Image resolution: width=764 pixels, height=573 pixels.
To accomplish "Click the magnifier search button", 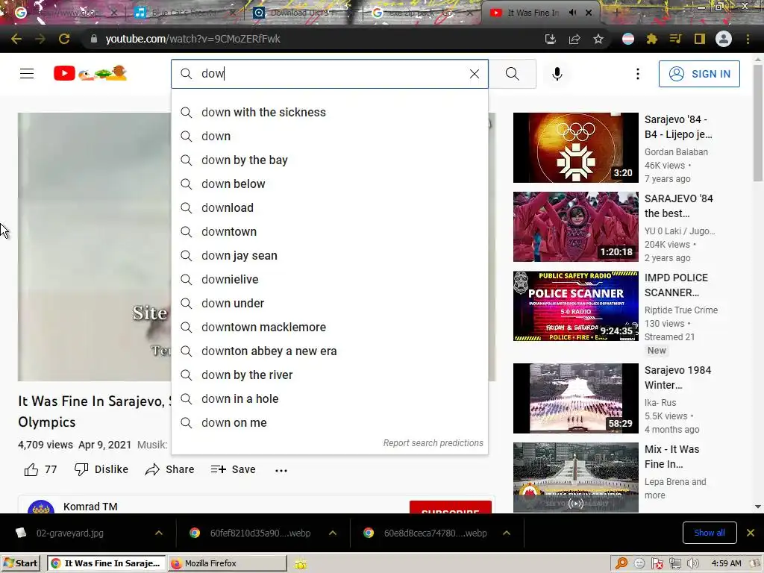I will [x=512, y=74].
